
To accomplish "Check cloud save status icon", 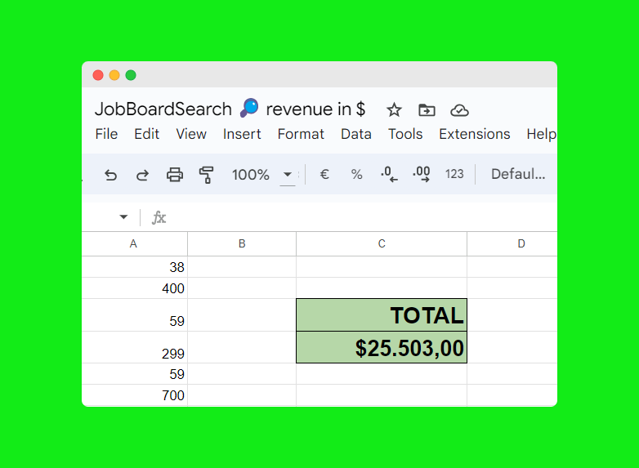I will pos(459,110).
